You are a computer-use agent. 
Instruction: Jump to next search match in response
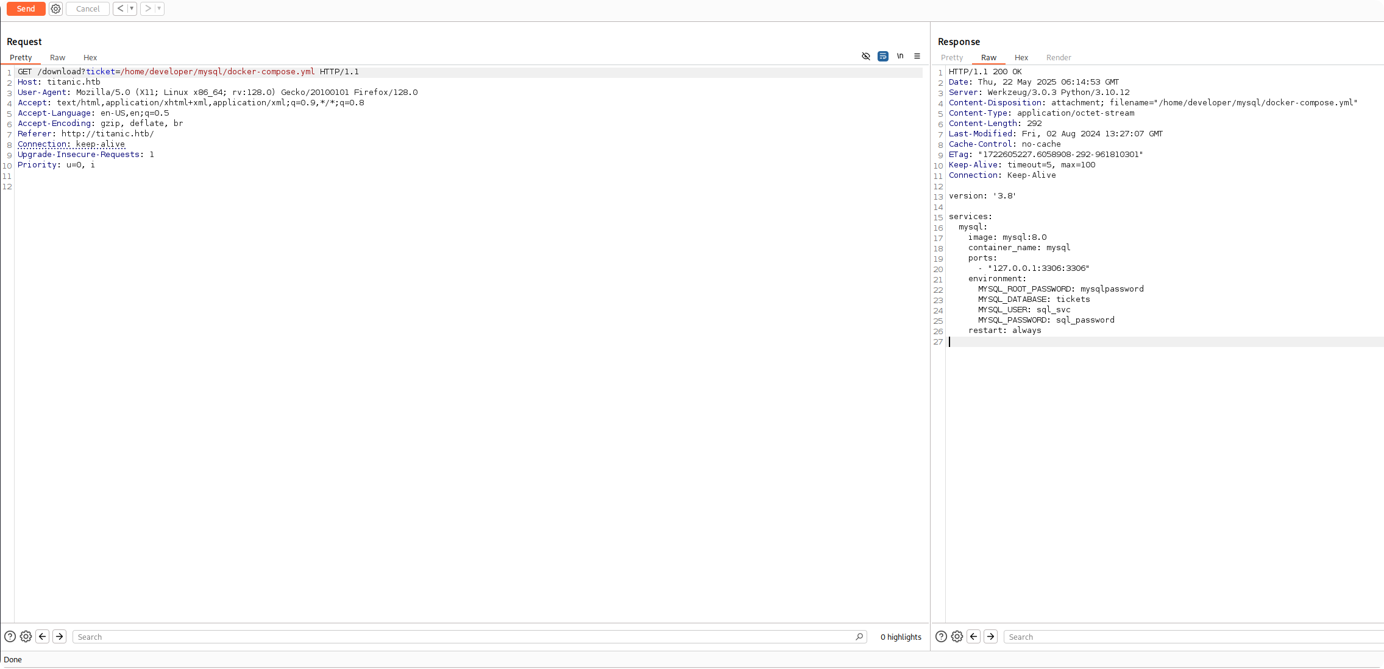(990, 637)
